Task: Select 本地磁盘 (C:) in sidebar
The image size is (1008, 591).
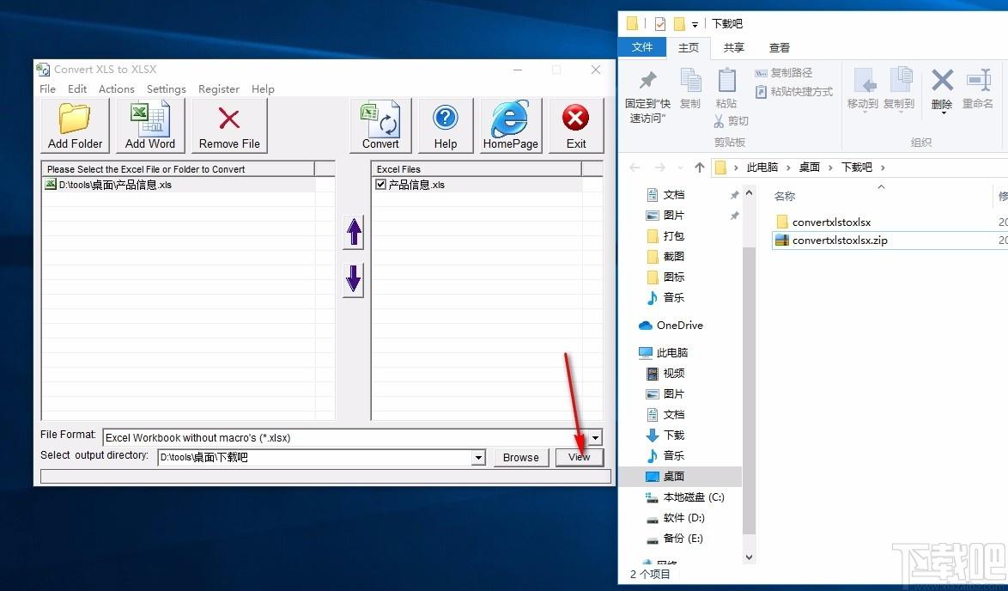Action: pos(684,497)
